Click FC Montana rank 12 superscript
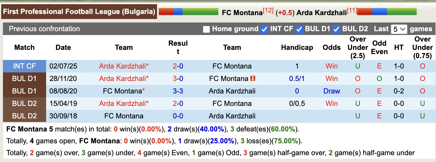Image resolution: width=436 pixels, height=162 pixels. (x=268, y=11)
